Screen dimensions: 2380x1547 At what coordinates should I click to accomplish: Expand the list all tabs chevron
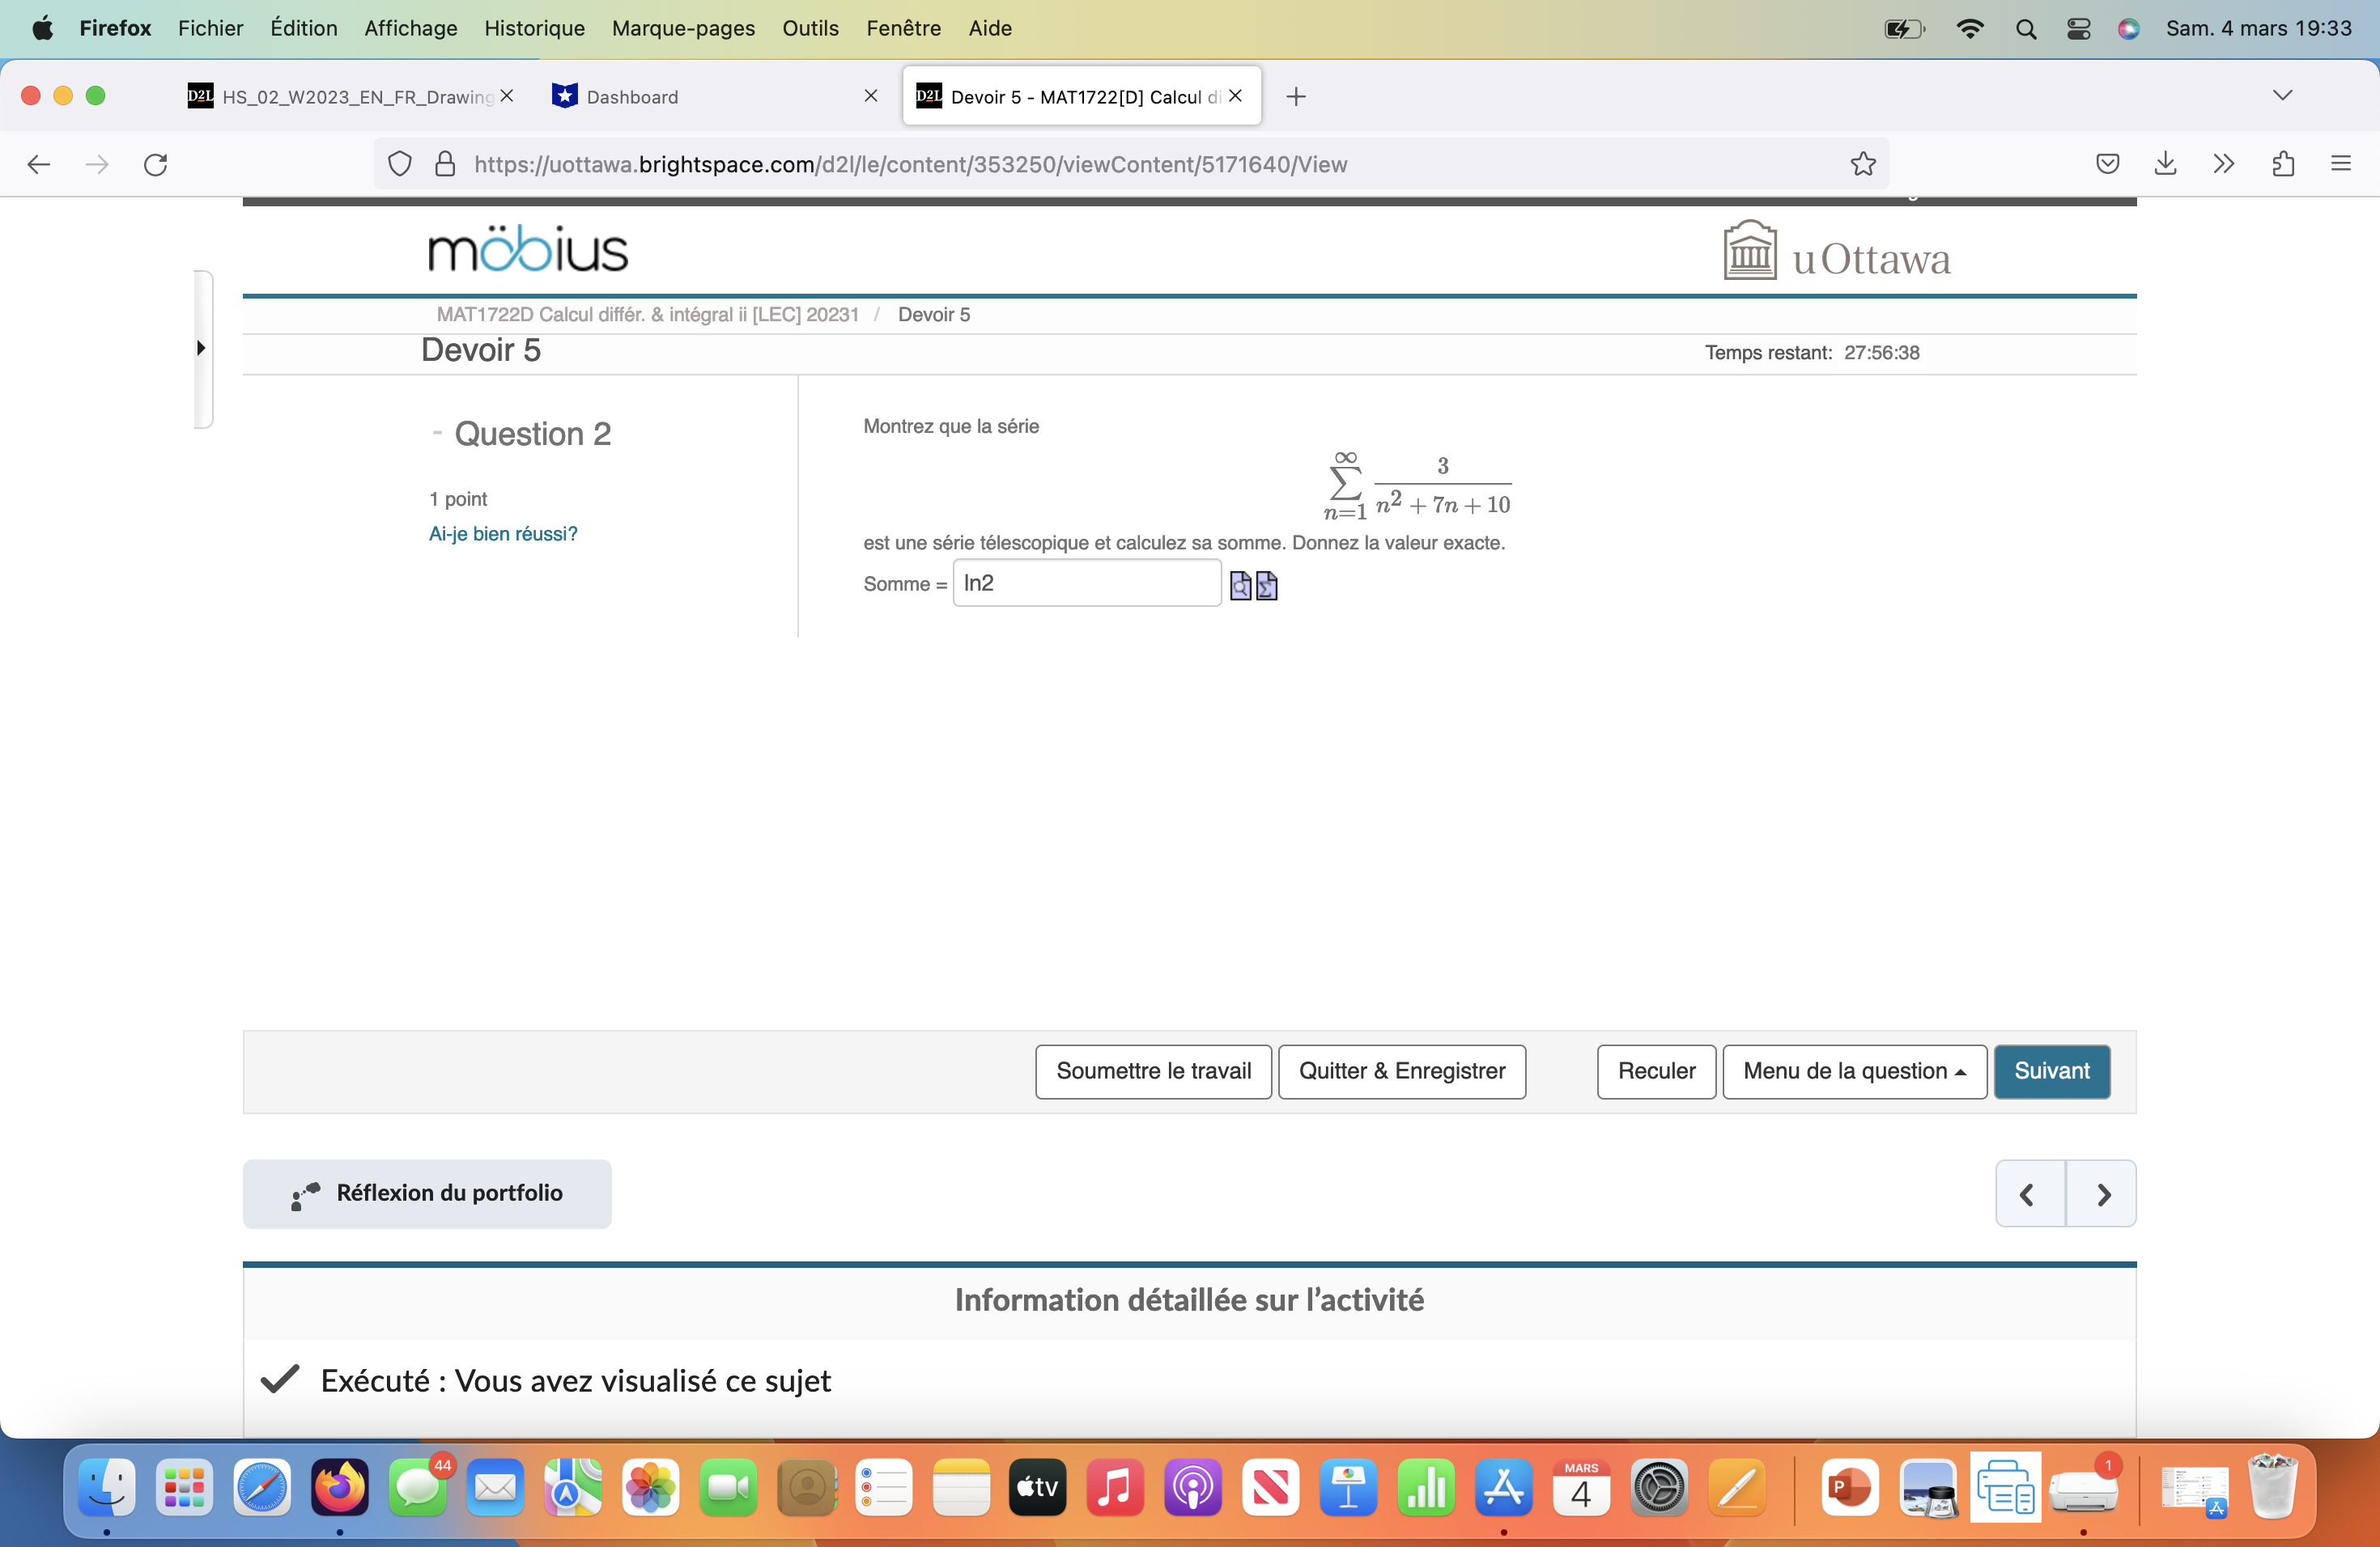[2281, 96]
